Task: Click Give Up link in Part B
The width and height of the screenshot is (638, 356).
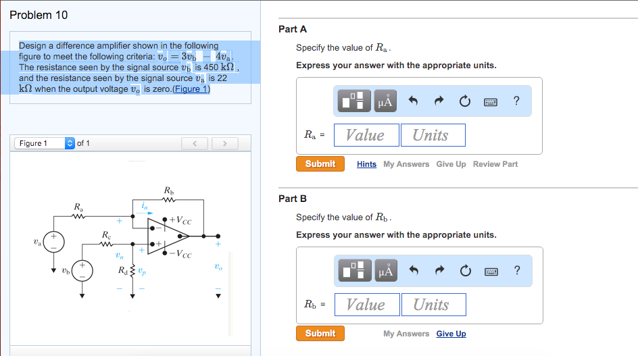Action: [451, 334]
